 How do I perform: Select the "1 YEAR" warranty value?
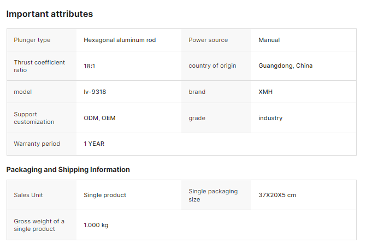click(94, 144)
